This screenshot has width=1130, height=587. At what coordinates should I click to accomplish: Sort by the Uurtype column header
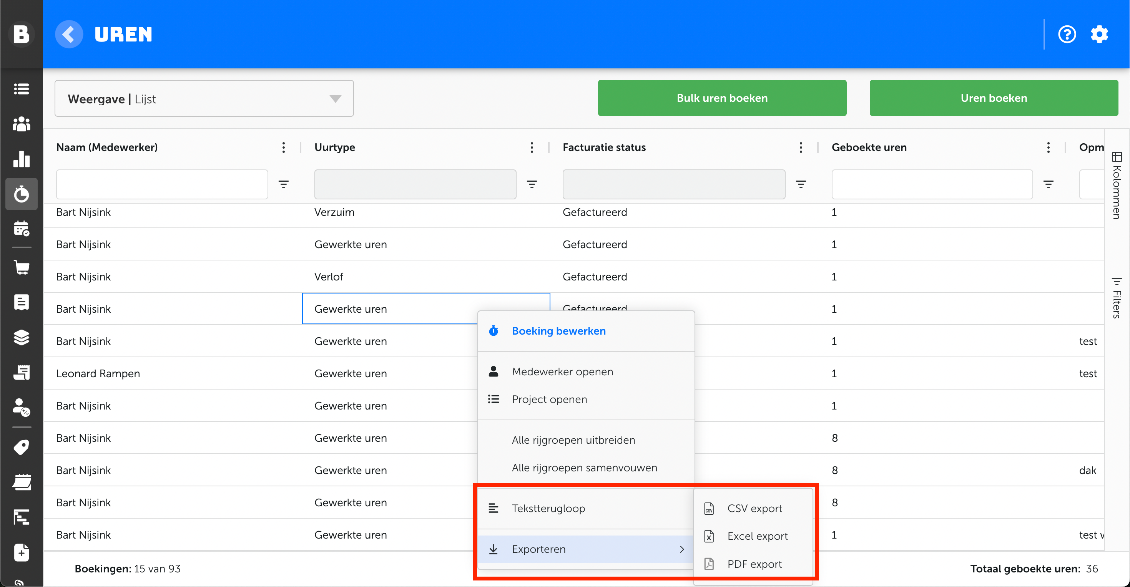pyautogui.click(x=335, y=147)
